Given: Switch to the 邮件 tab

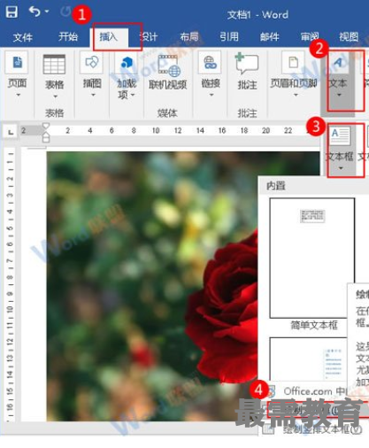Looking at the screenshot, I should 269,37.
